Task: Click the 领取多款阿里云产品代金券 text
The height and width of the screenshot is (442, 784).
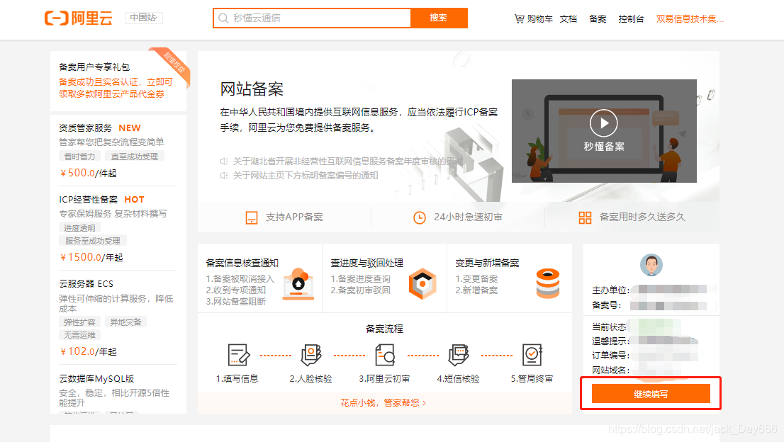Action: (111, 94)
